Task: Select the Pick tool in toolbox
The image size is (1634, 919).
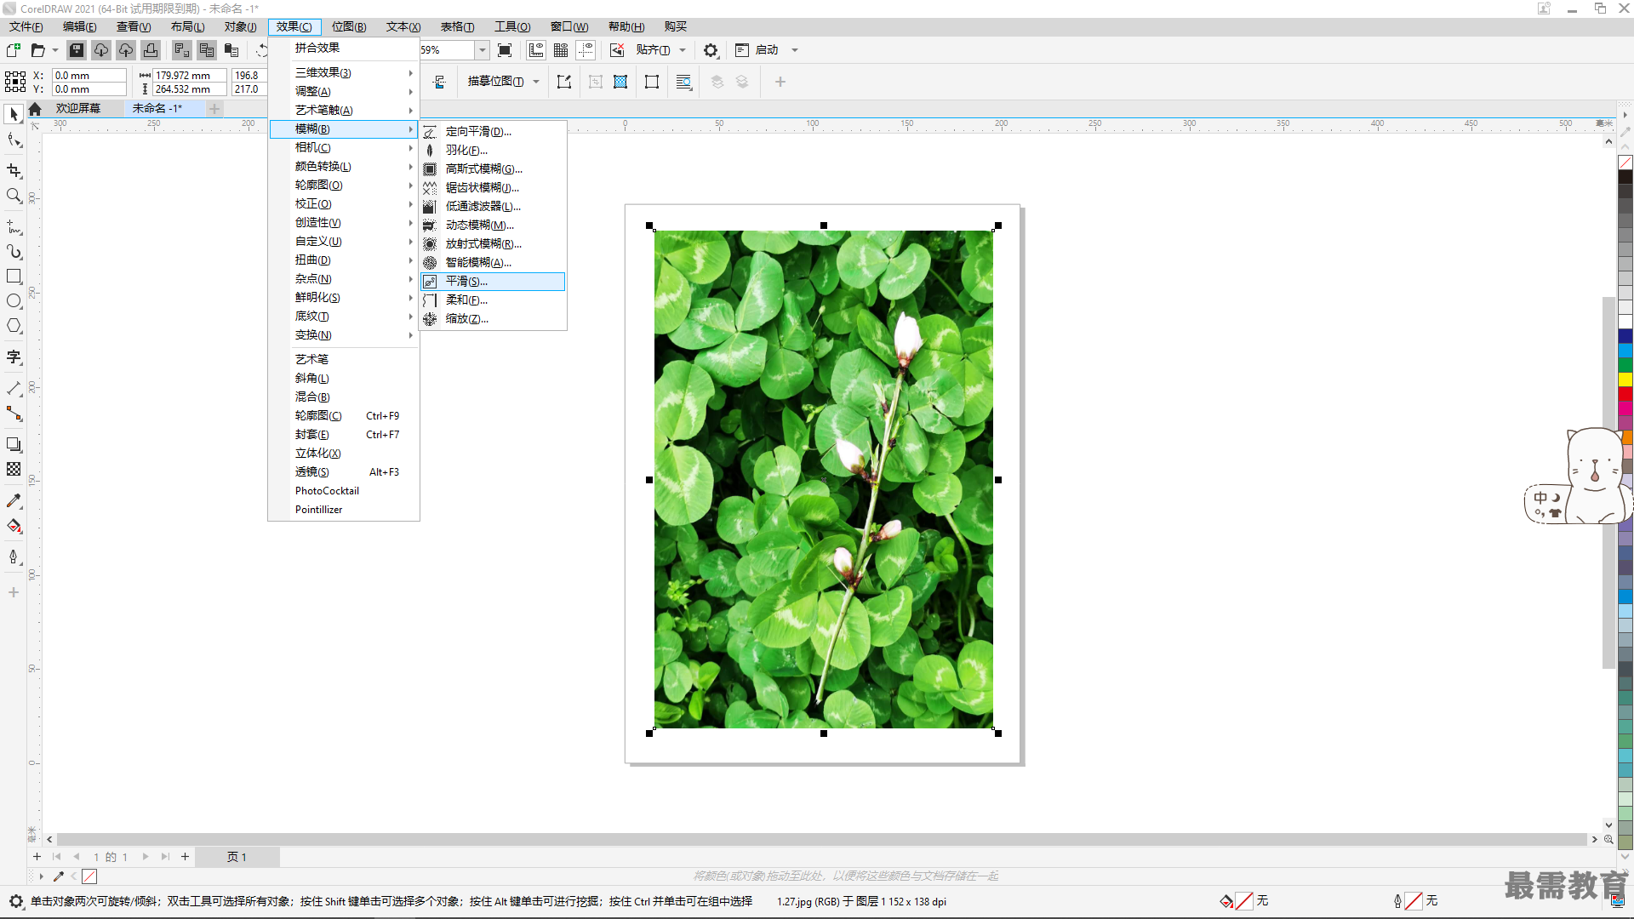Action: [x=14, y=114]
